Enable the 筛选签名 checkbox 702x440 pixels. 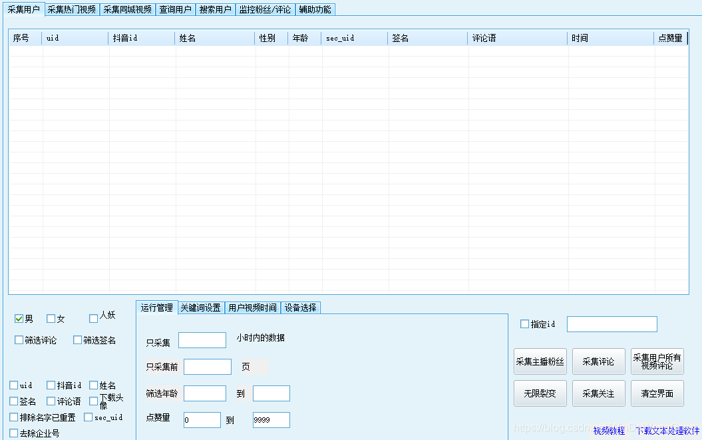pos(77,340)
